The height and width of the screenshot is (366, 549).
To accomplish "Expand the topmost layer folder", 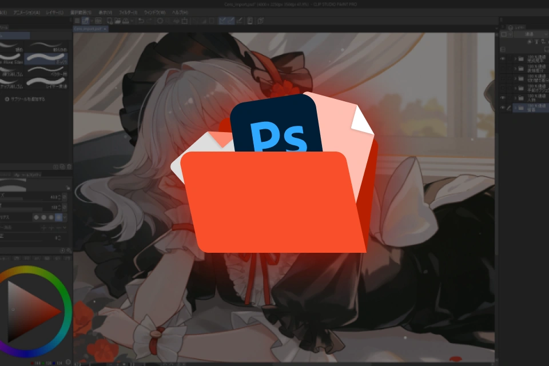I will pos(516,58).
